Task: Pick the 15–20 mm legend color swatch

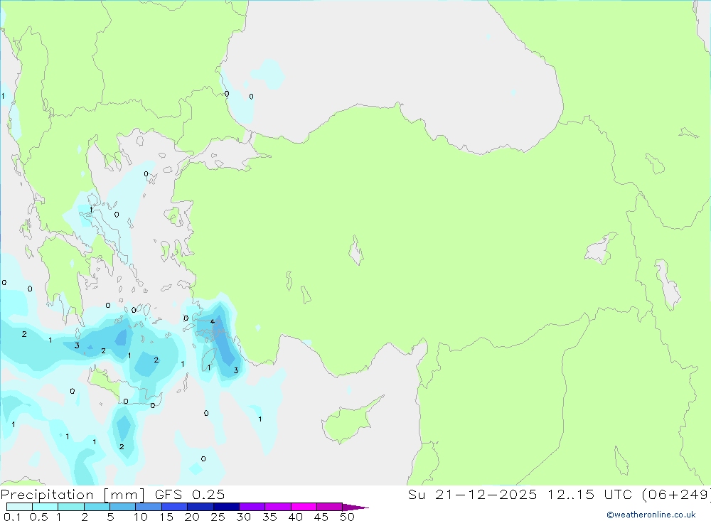Action: [x=174, y=507]
